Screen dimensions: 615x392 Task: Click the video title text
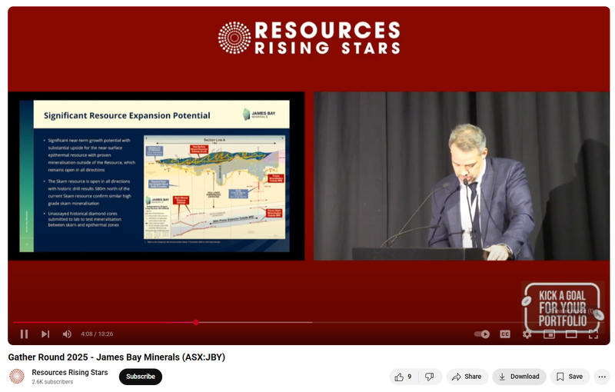[x=117, y=357]
